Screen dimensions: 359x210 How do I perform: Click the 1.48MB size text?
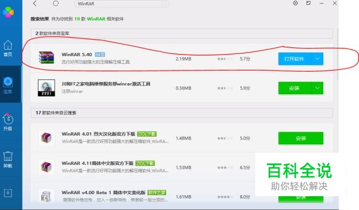(183, 138)
